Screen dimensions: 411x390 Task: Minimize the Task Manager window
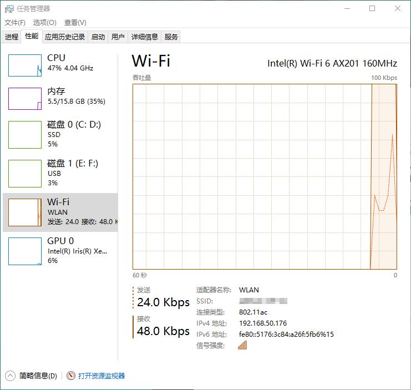pos(347,9)
